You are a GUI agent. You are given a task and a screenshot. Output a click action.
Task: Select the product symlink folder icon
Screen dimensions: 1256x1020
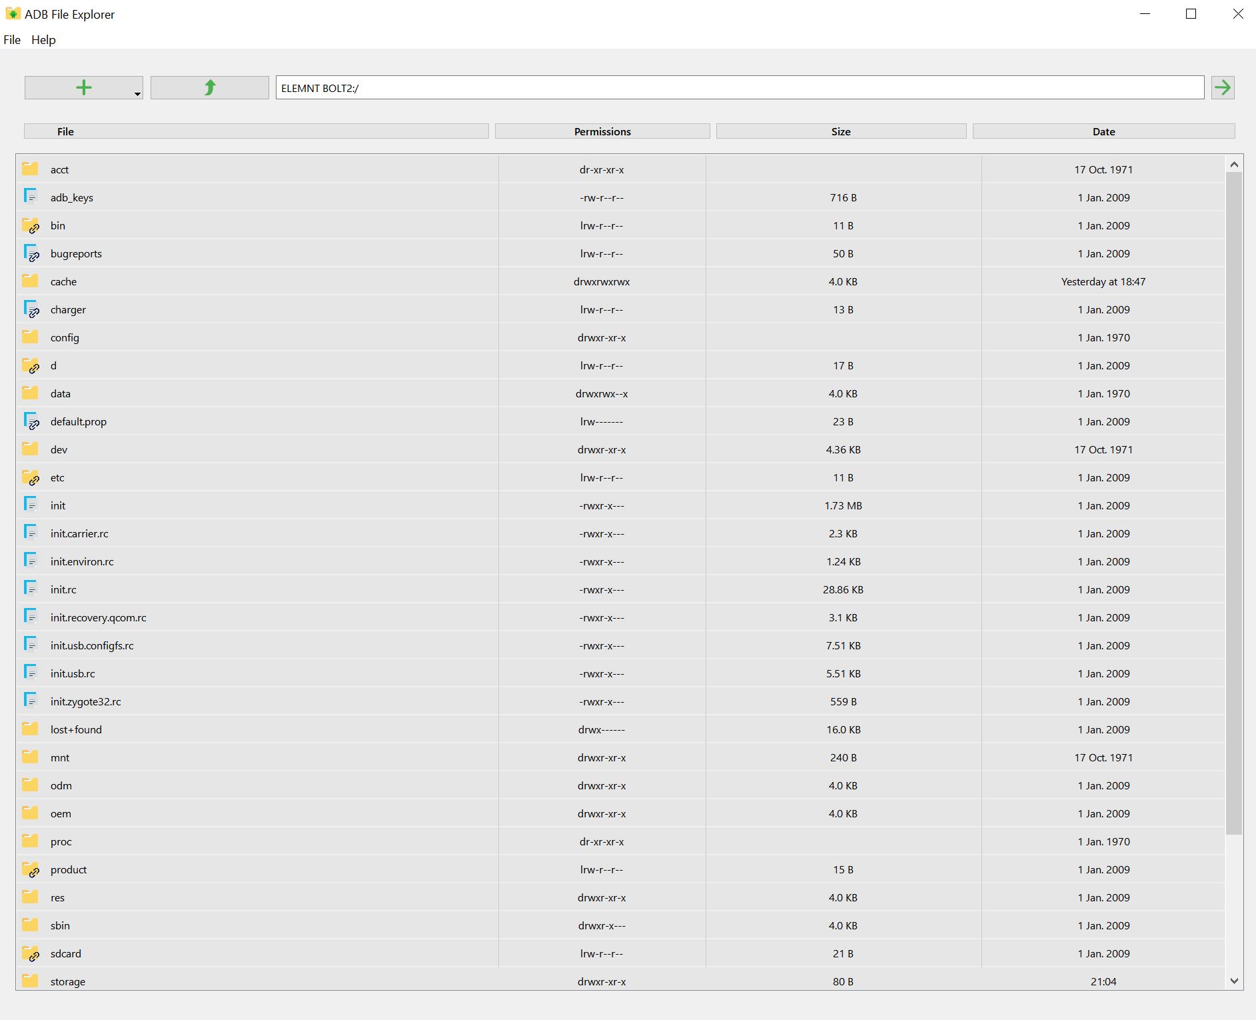pos(31,869)
